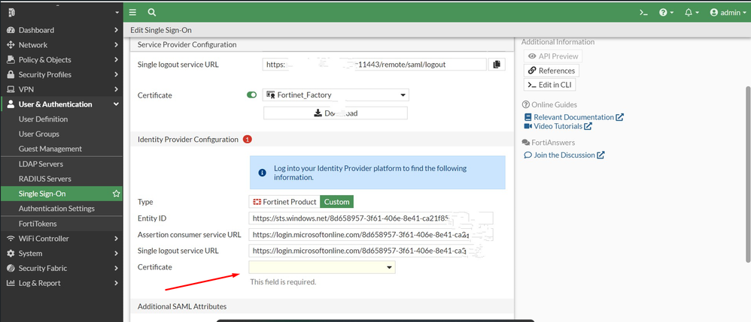This screenshot has width=751, height=322.
Task: Click the WiFi Controller signal icon
Action: (11, 239)
